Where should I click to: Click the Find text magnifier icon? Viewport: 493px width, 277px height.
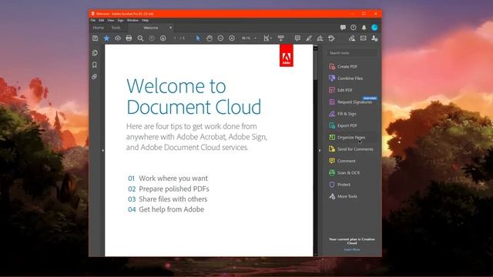140,38
